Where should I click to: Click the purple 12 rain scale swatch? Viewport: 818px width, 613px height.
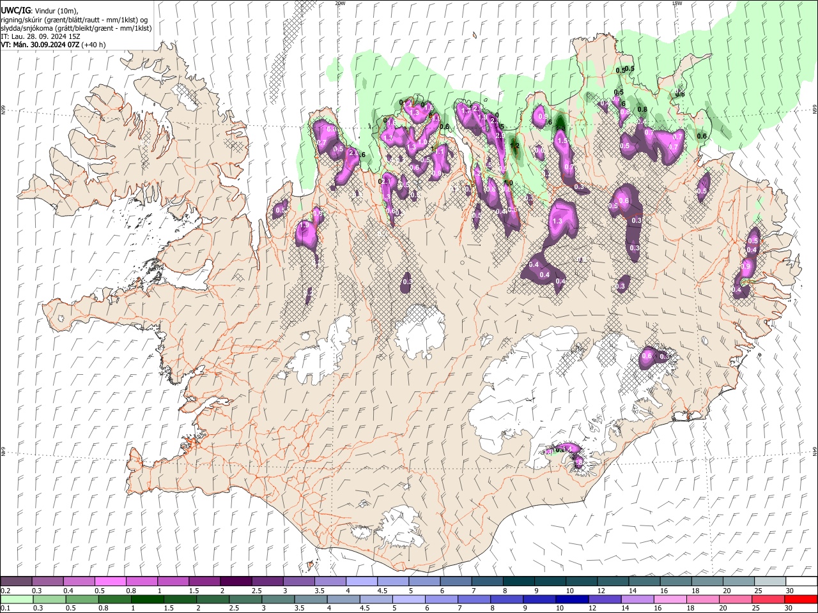605,599
